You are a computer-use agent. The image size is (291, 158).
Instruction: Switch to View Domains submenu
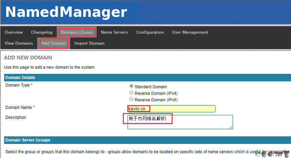coord(19,43)
